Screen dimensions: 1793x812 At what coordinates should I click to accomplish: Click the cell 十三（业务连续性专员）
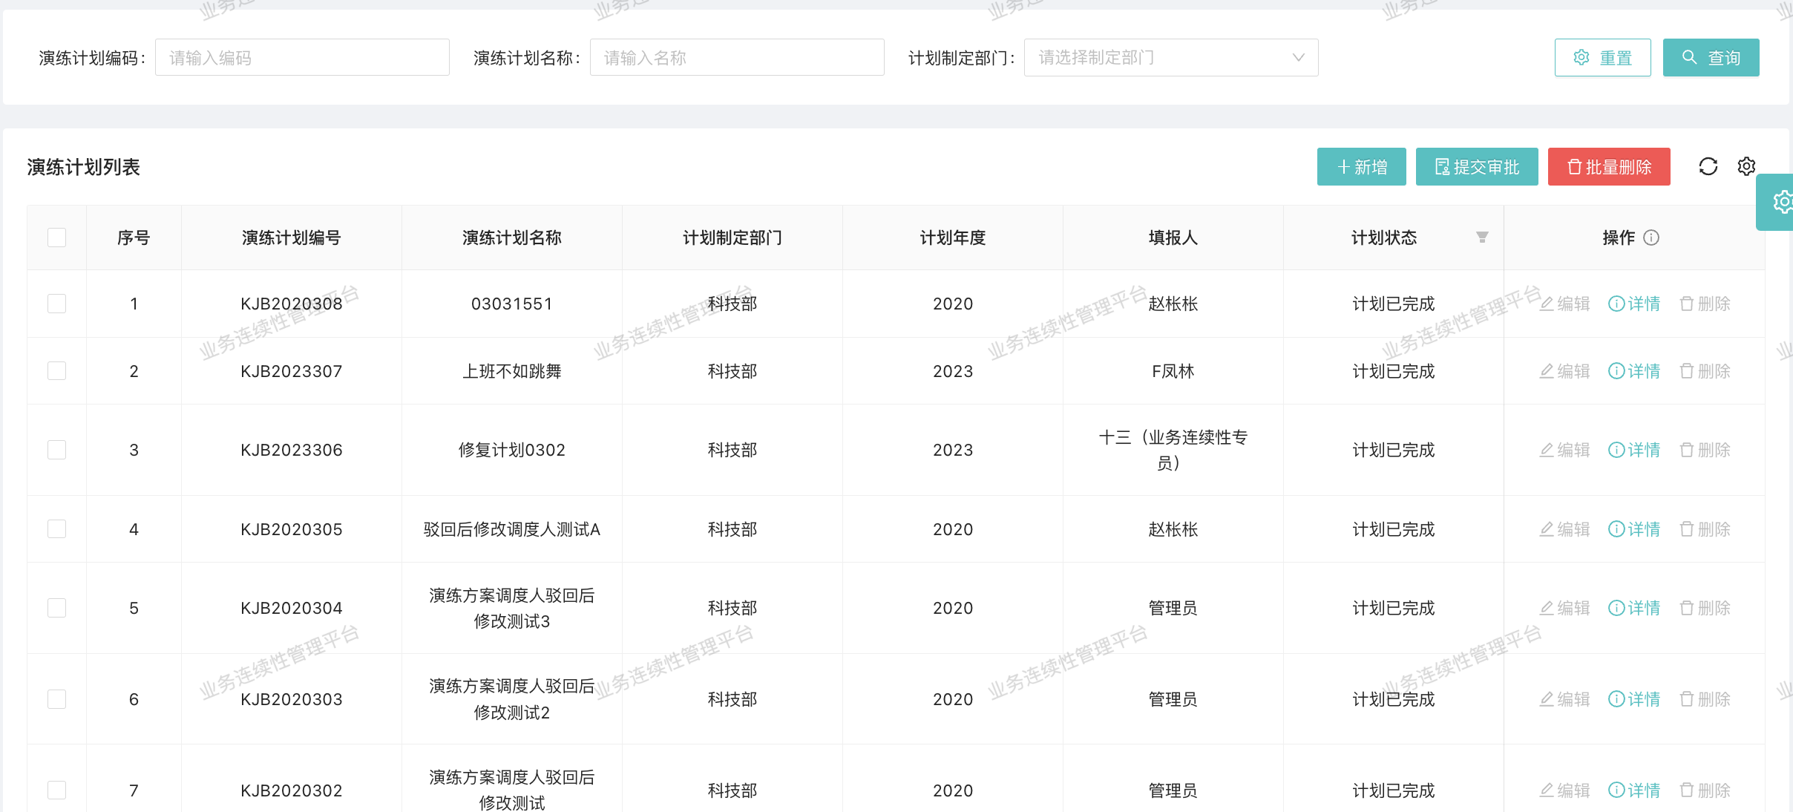[1173, 450]
